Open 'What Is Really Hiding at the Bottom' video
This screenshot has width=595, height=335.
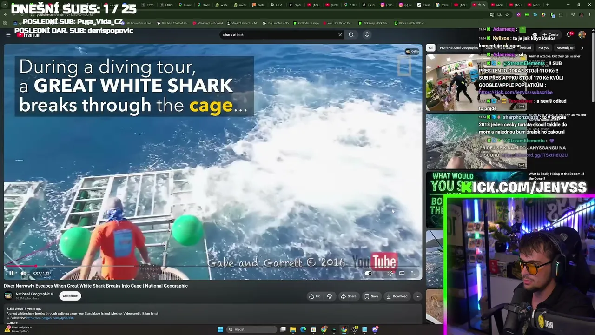(556, 176)
